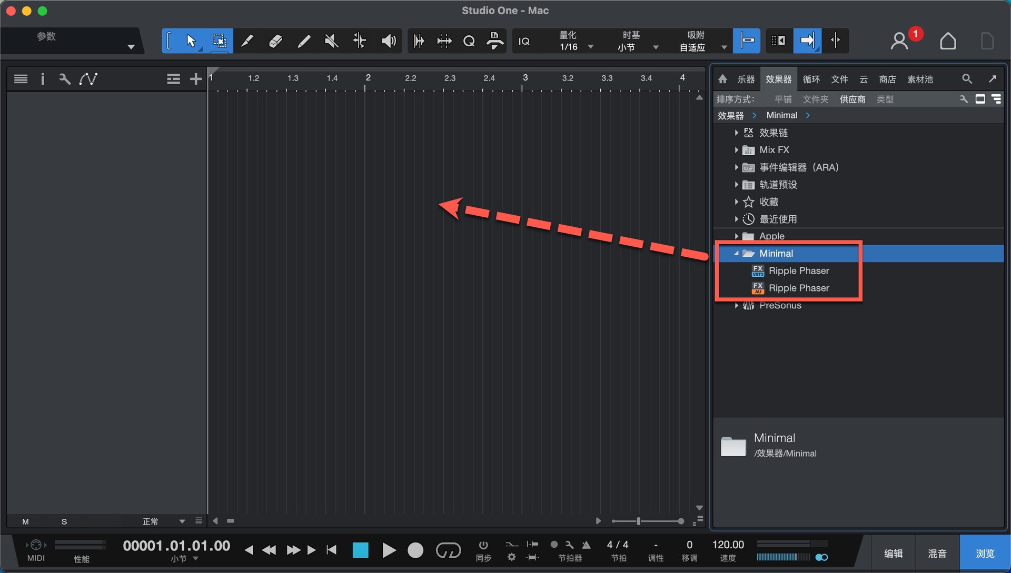Open the 编辑 view
The image size is (1011, 573).
[893, 554]
